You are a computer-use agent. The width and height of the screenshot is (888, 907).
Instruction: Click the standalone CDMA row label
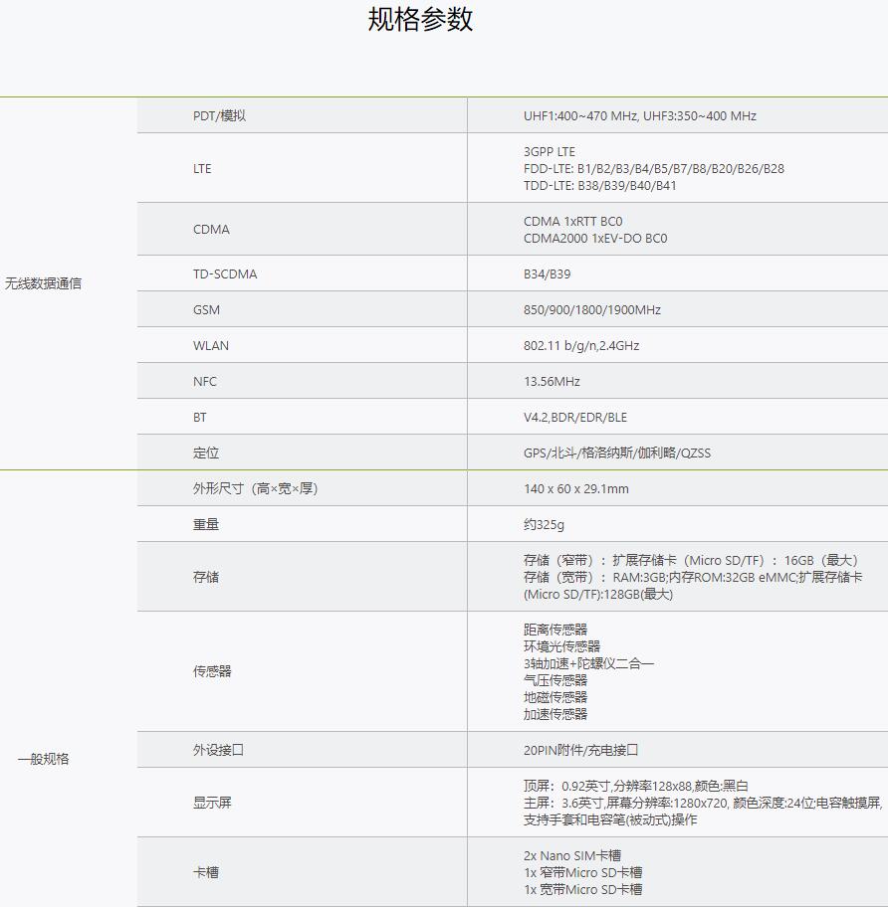pyautogui.click(x=211, y=229)
